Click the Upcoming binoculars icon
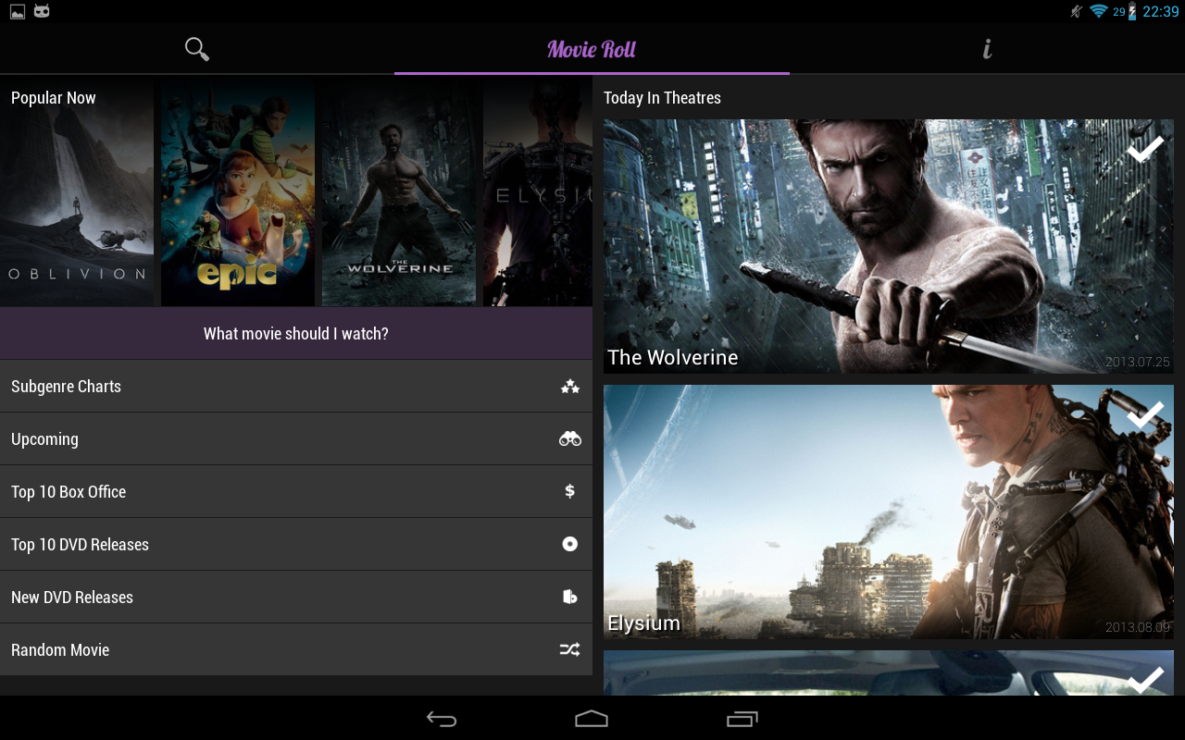 570,439
